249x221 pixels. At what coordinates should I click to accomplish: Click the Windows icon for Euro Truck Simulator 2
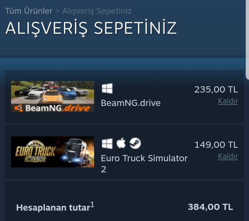pyautogui.click(x=107, y=143)
